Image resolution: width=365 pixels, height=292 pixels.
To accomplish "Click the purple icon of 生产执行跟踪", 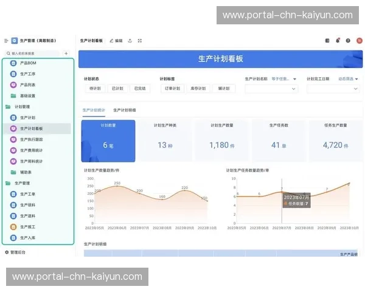I will click(13, 139).
